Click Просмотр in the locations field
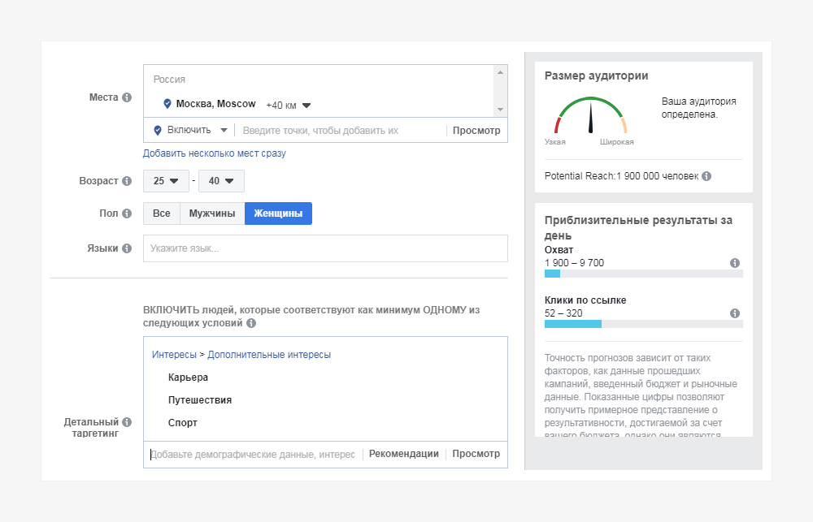This screenshot has height=522, width=813. (476, 130)
